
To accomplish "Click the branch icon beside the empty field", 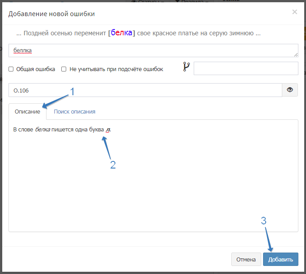I will 187,67.
